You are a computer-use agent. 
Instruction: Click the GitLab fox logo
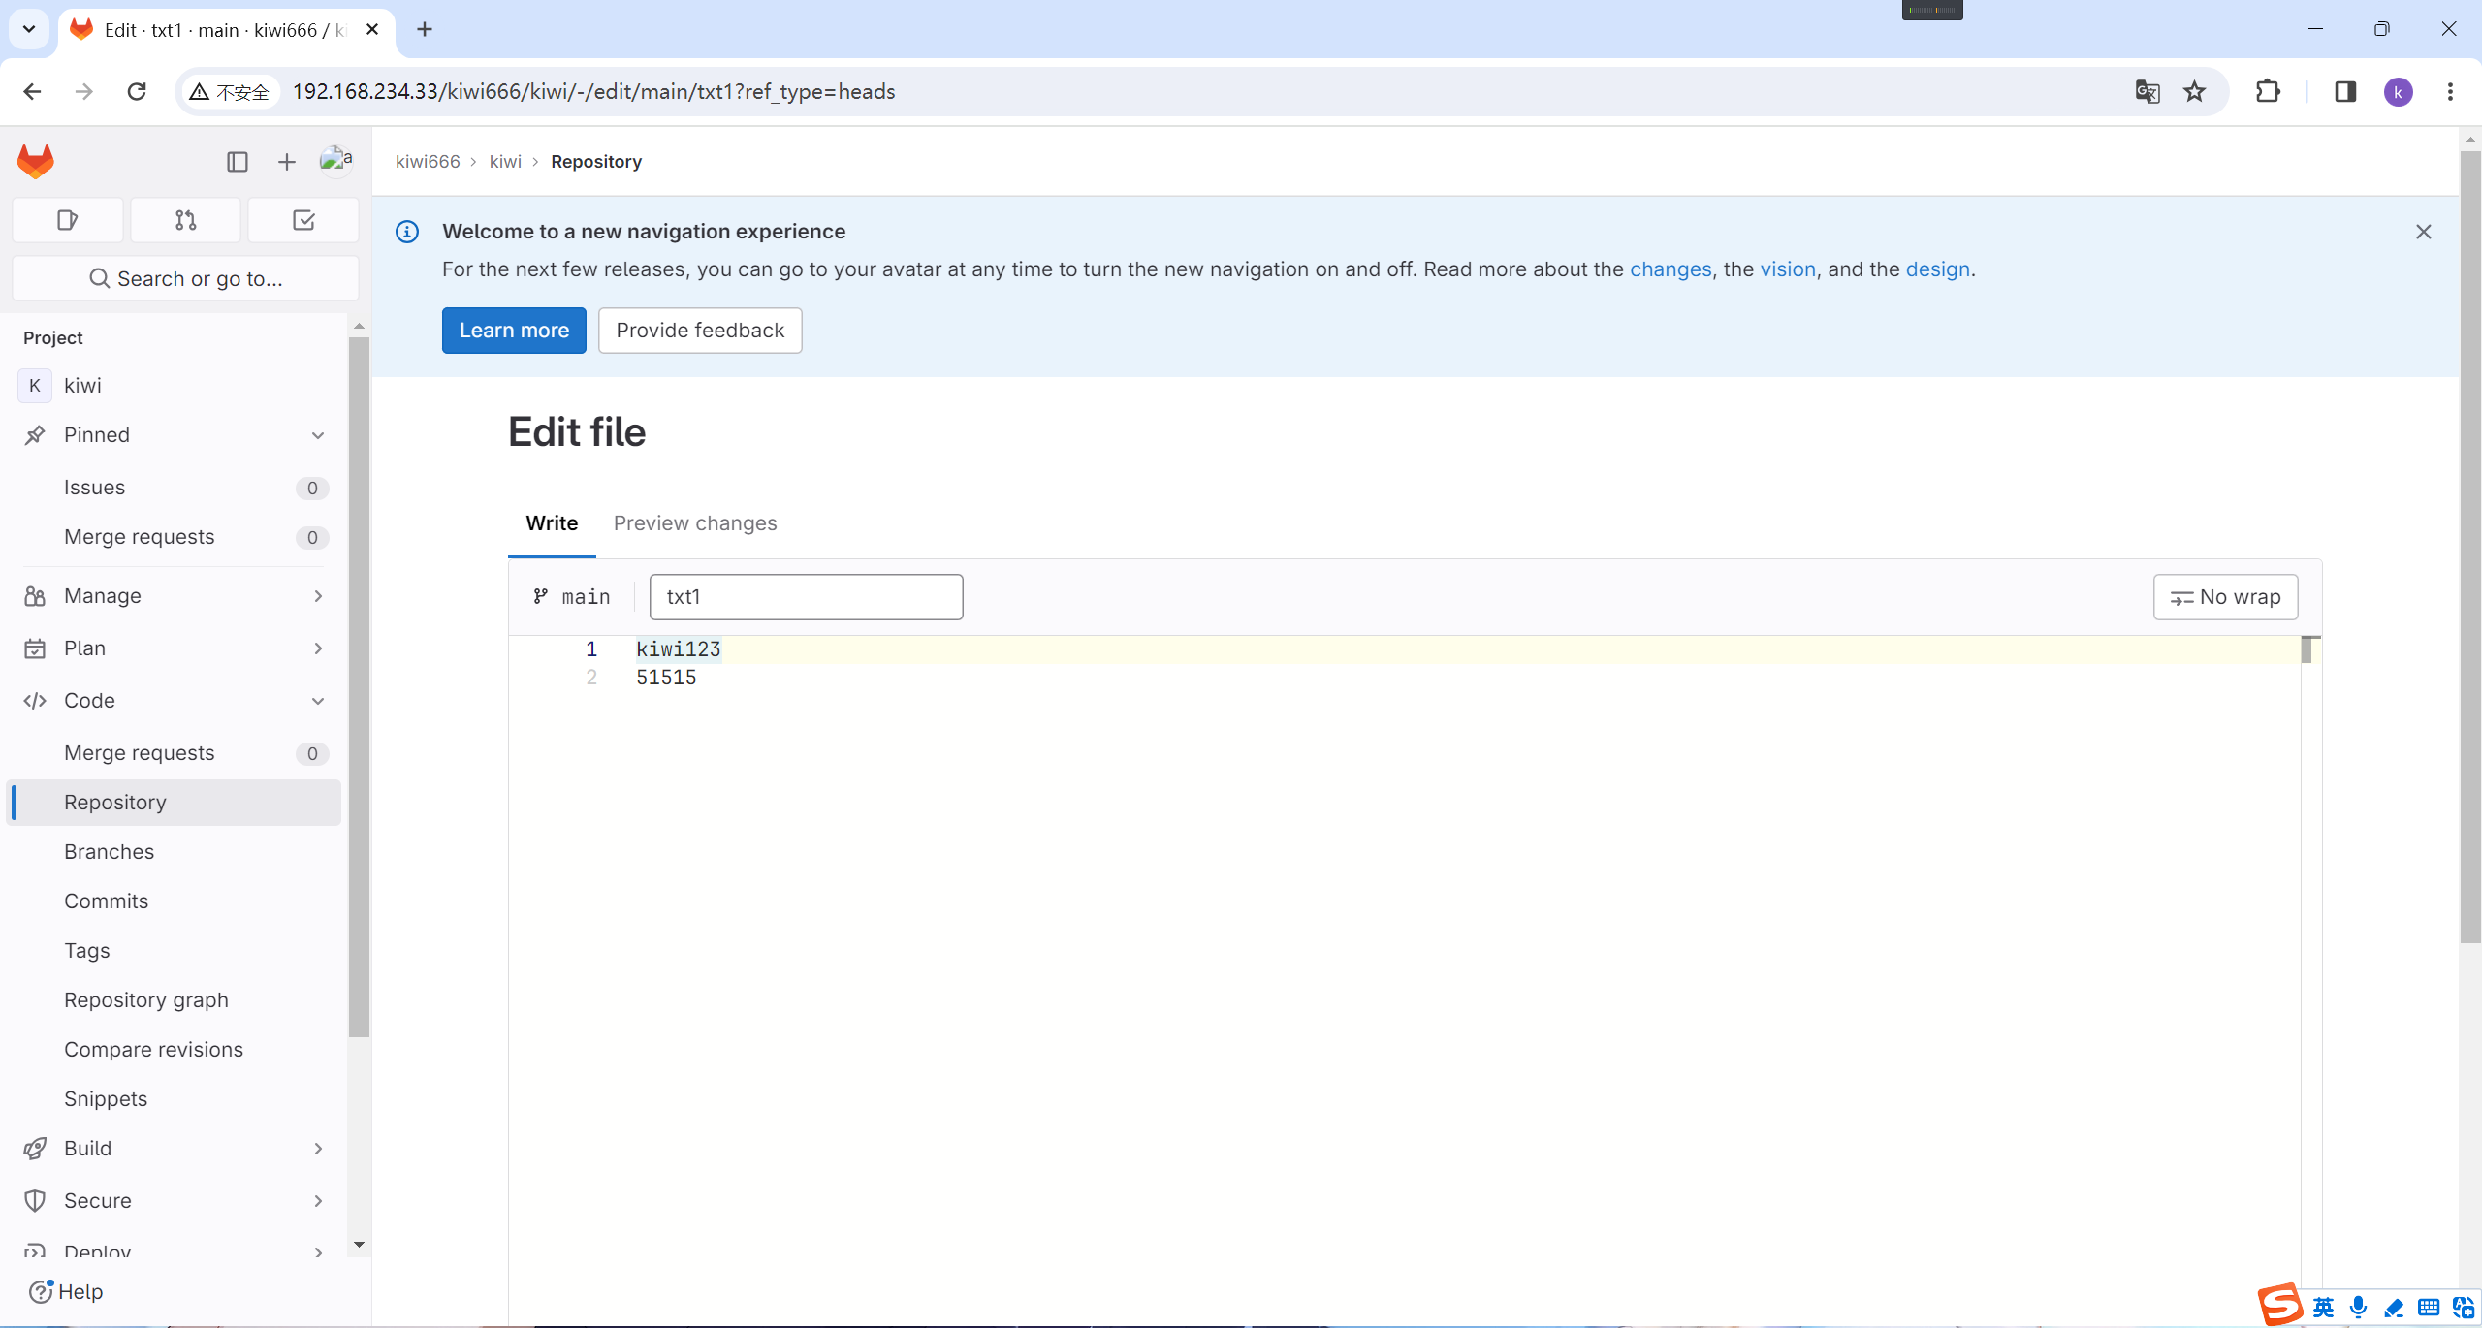(x=36, y=161)
